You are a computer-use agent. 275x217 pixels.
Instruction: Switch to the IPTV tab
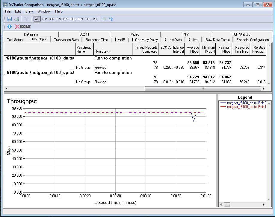(185, 34)
